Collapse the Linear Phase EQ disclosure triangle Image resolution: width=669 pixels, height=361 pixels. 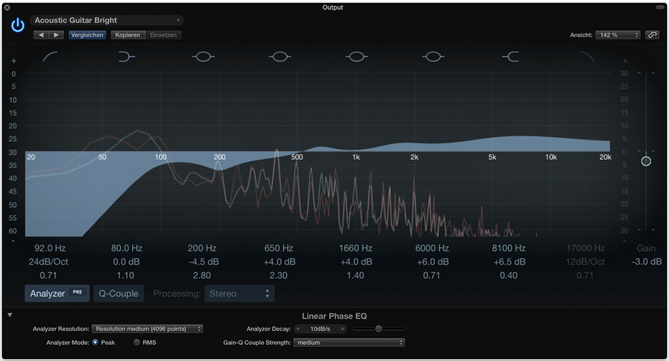[10, 315]
